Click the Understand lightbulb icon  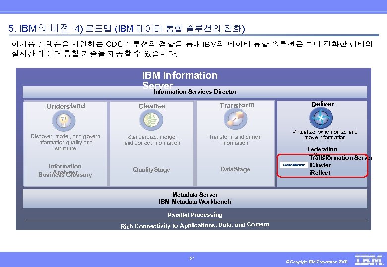point(64,121)
